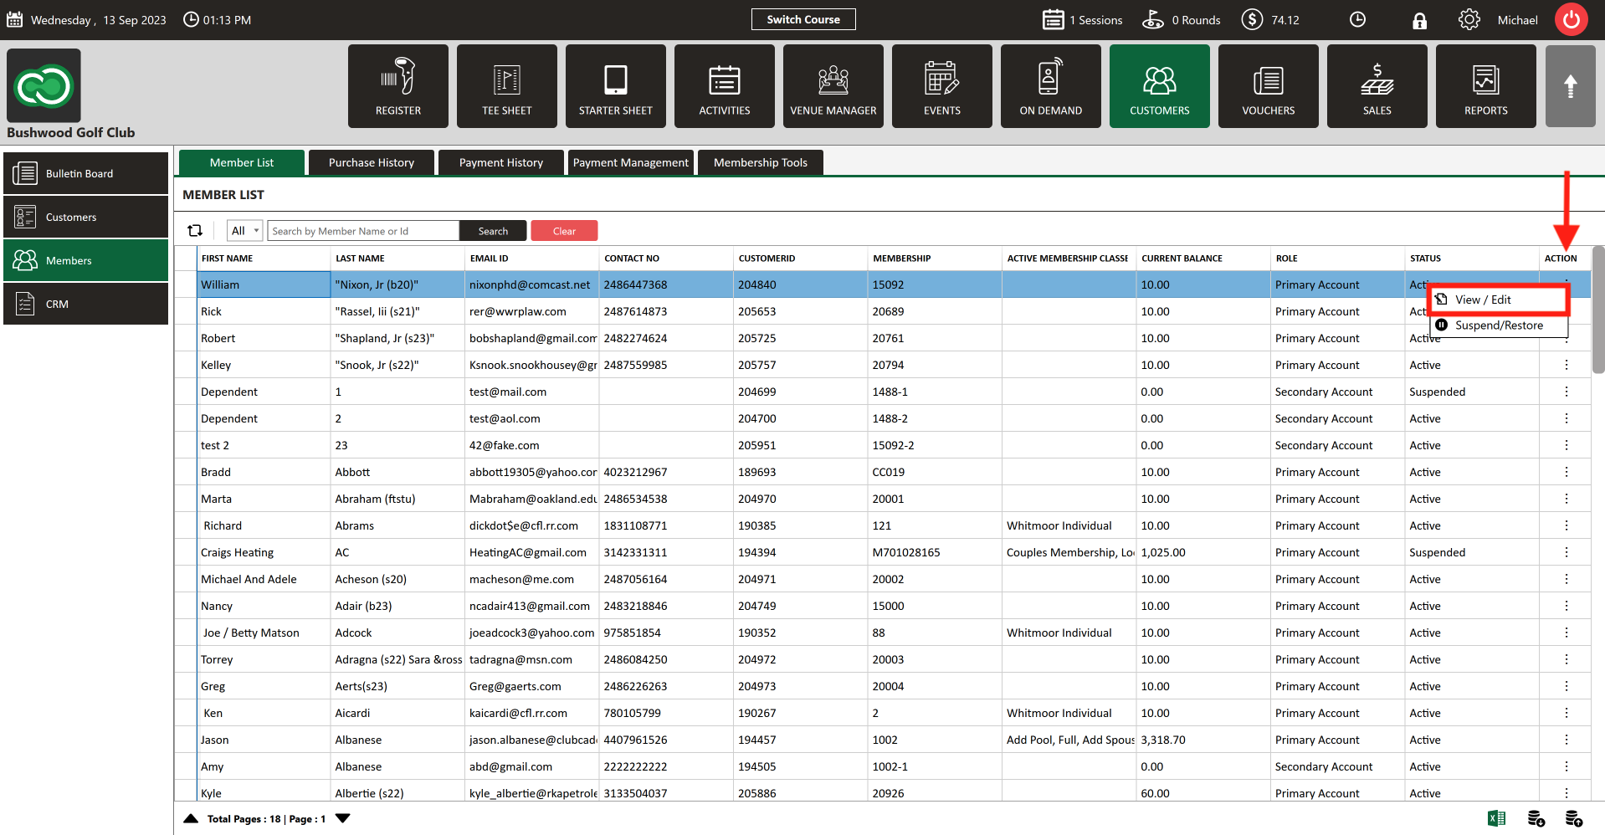Expand the All filter dropdown
This screenshot has width=1605, height=835.
245,231
